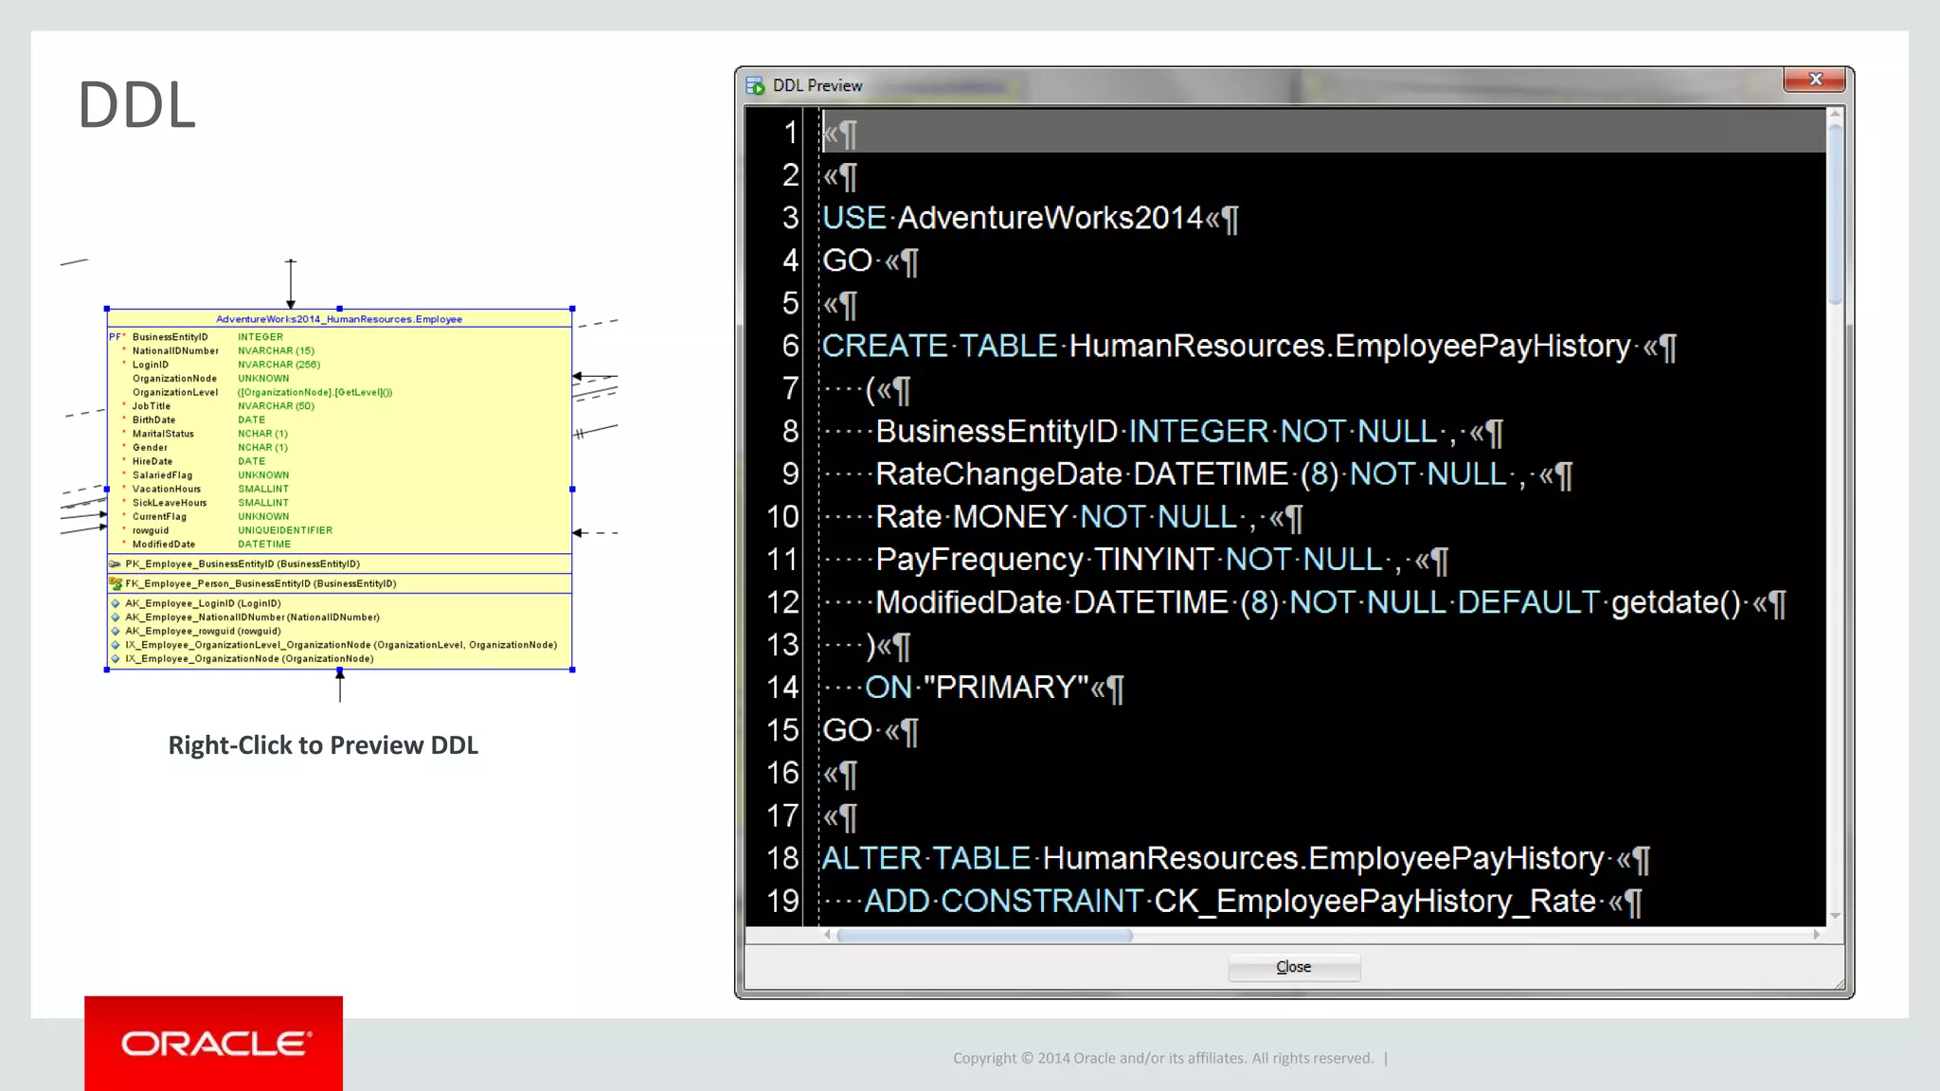Click the horizontal scrollbar thumb in DDL Preview
Viewport: 1940px width, 1091px height.
click(984, 935)
